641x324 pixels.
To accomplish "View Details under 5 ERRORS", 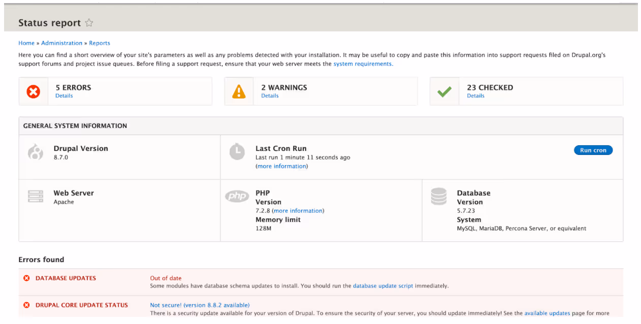I will click(64, 96).
